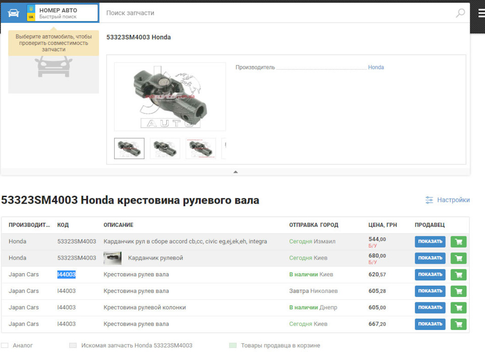Add Japan Cars 605,00 item to cart
This screenshot has height=352, width=485.
pos(458,308)
